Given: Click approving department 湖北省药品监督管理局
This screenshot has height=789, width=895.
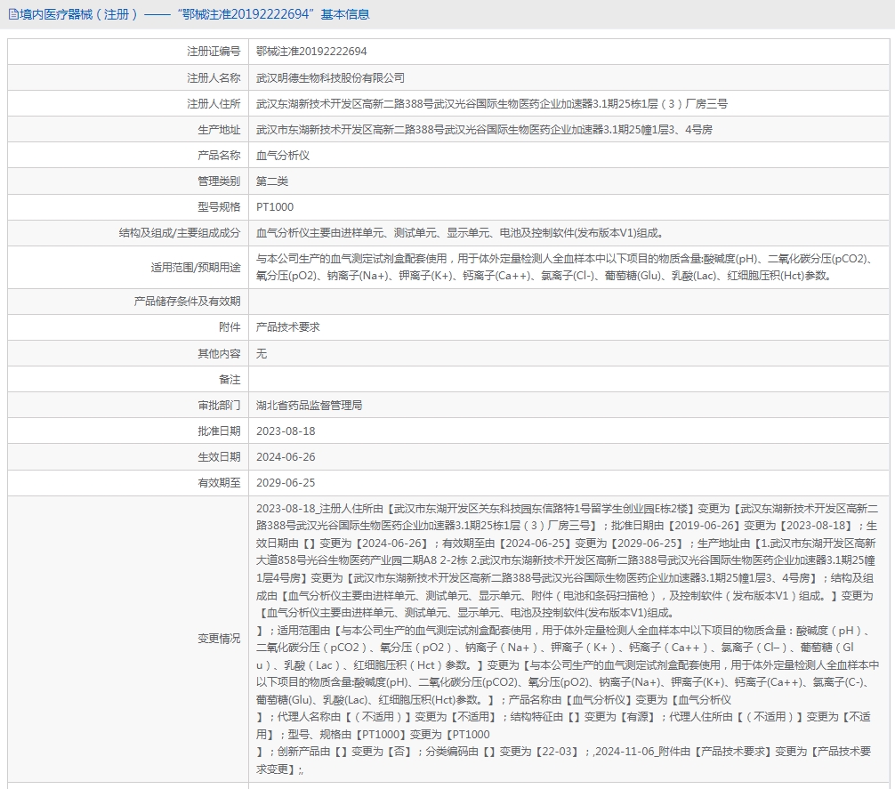Looking at the screenshot, I should [x=309, y=405].
